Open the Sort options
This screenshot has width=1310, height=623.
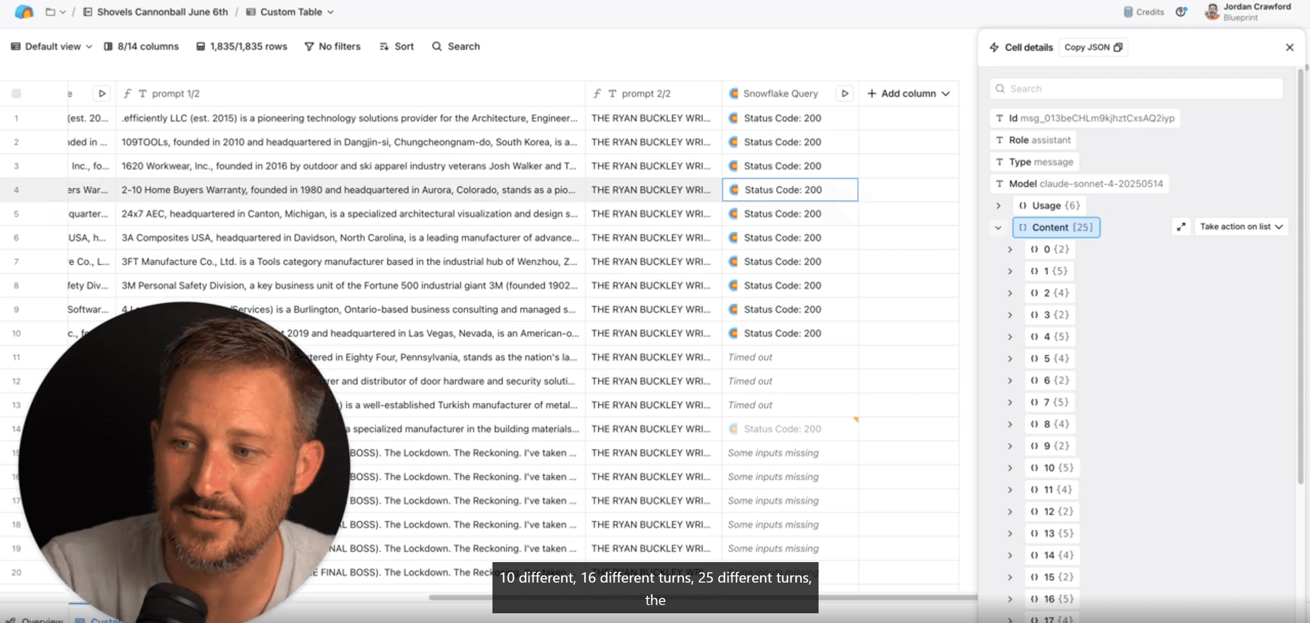(x=397, y=47)
